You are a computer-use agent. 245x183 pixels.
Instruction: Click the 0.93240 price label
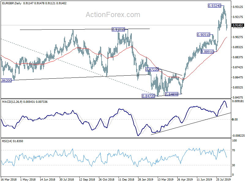[x=215, y=6]
